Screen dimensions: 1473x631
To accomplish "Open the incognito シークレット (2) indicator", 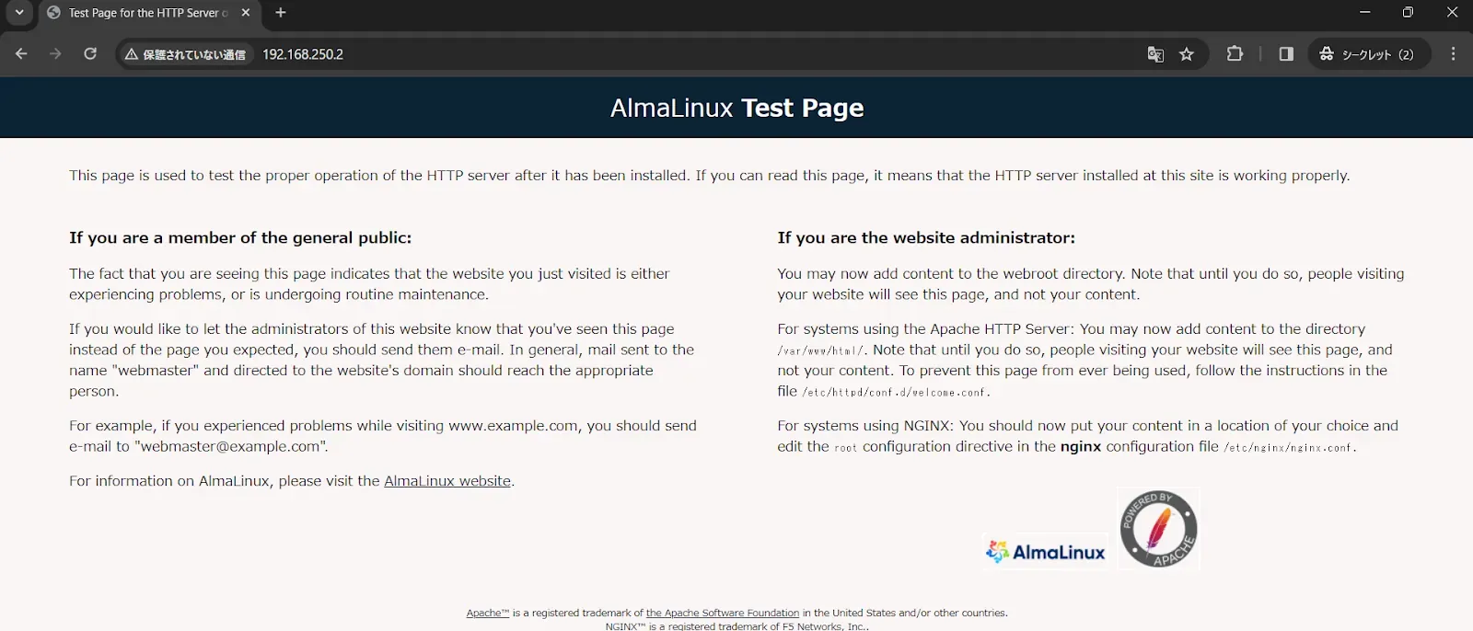I will pyautogui.click(x=1368, y=54).
